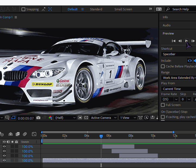This screenshot has height=168, width=196.
Task: Step forward one frame in Preview
Action: click(x=193, y=41)
